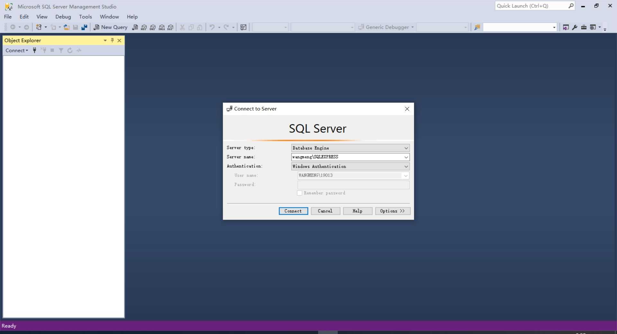Click the Password field

(x=353, y=185)
